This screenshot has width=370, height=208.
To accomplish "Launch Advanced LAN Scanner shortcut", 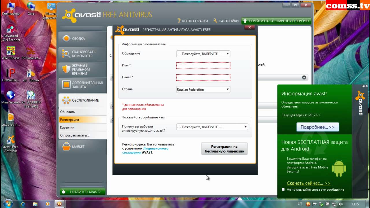I will 11,33.
